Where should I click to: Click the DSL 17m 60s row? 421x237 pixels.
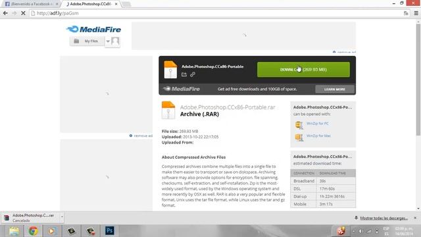click(323, 189)
